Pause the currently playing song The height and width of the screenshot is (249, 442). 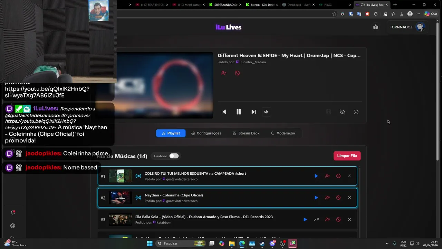pyautogui.click(x=239, y=112)
